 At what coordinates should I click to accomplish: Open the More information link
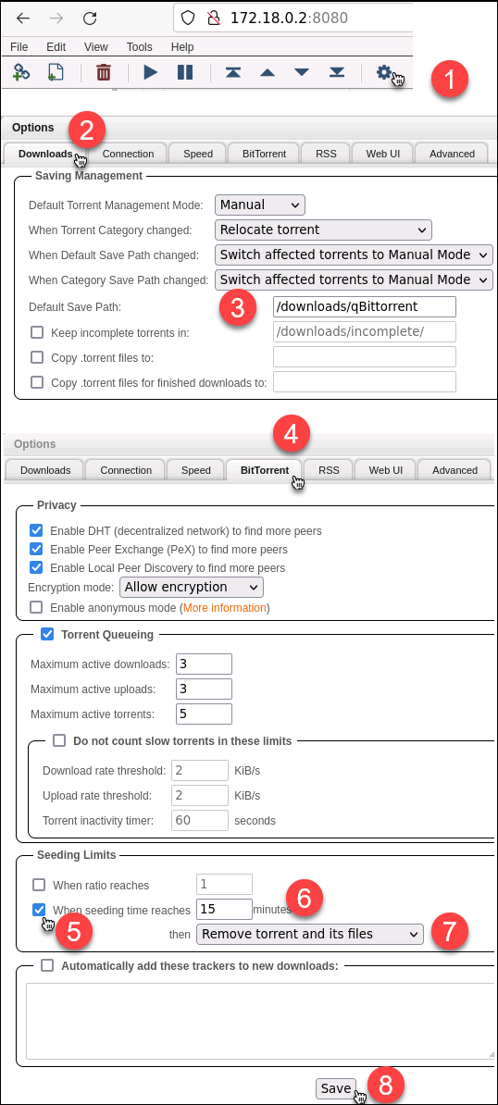225,607
